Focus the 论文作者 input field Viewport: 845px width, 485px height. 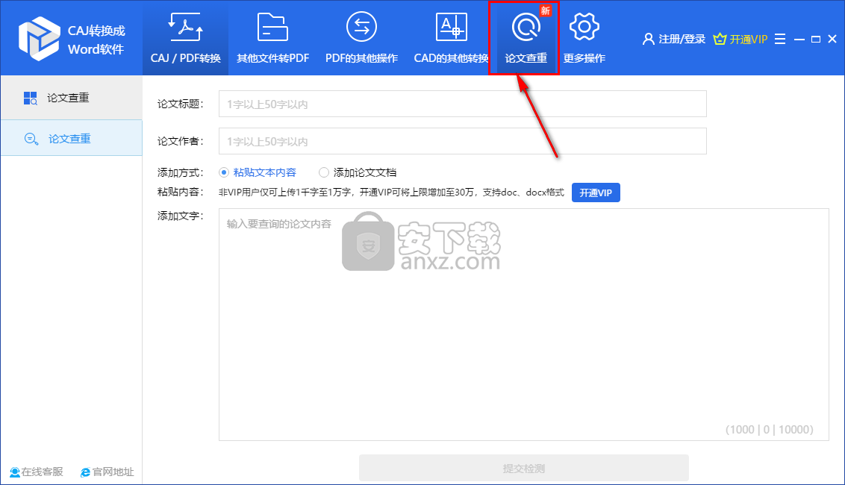tap(462, 141)
